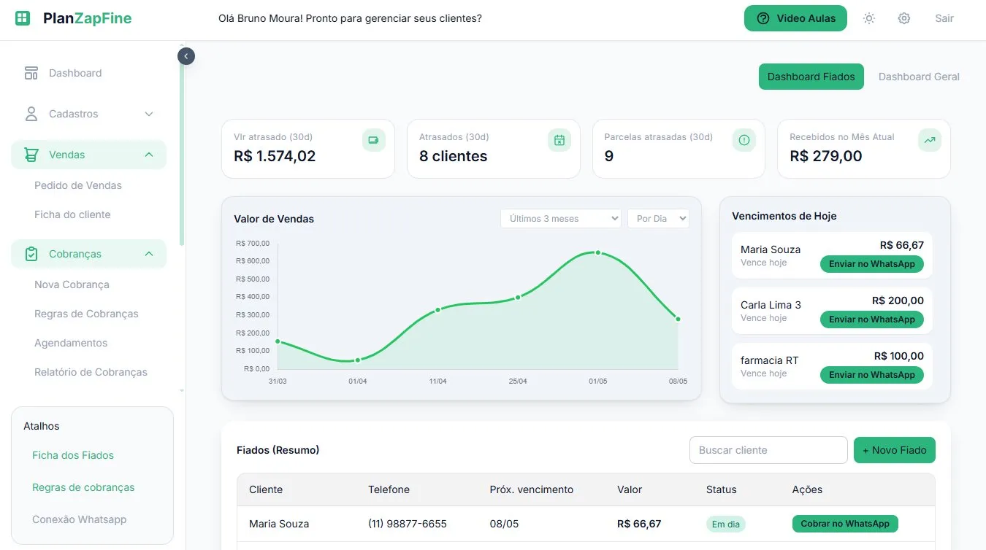Image resolution: width=986 pixels, height=550 pixels.
Task: Click the Dashboard layout icon in sidebar
Action: pyautogui.click(x=31, y=73)
